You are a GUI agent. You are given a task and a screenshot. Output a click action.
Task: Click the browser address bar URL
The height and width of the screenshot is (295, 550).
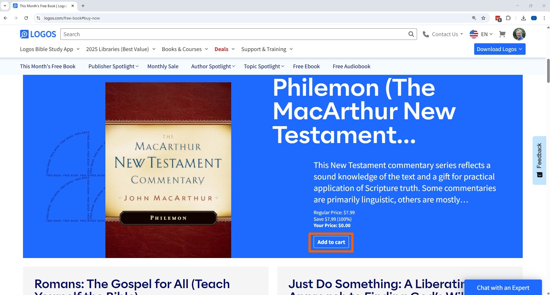click(72, 18)
